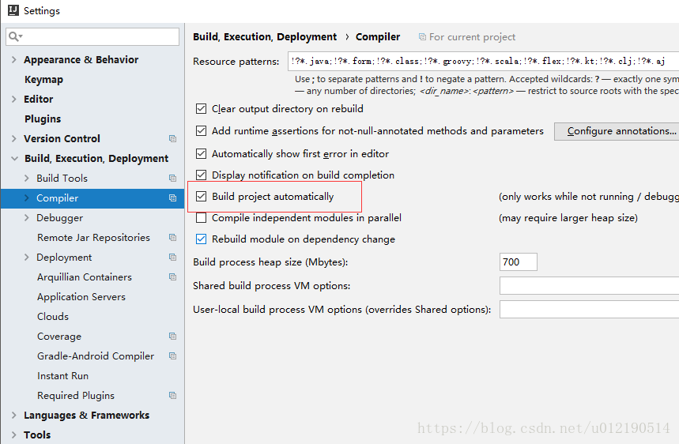The width and height of the screenshot is (679, 444).
Task: Click the For current project icon in breadcrumb
Action: [422, 37]
